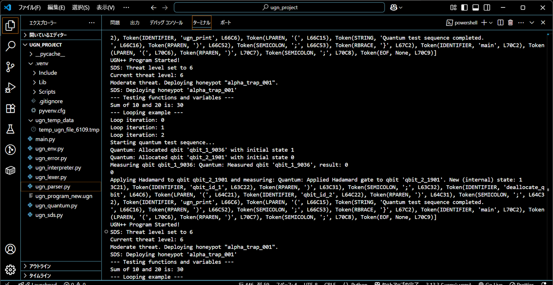Open the Docker containers view icon

coord(10,171)
